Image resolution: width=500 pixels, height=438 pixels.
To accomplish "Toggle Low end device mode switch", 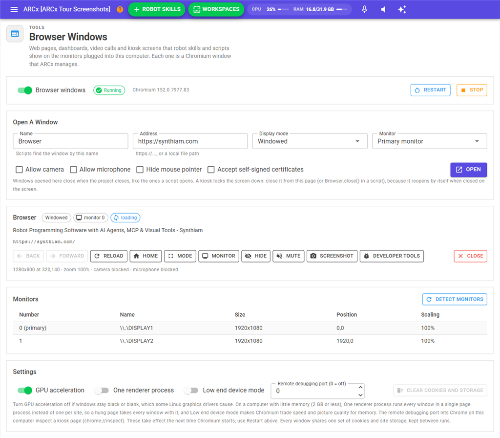I will (x=191, y=391).
